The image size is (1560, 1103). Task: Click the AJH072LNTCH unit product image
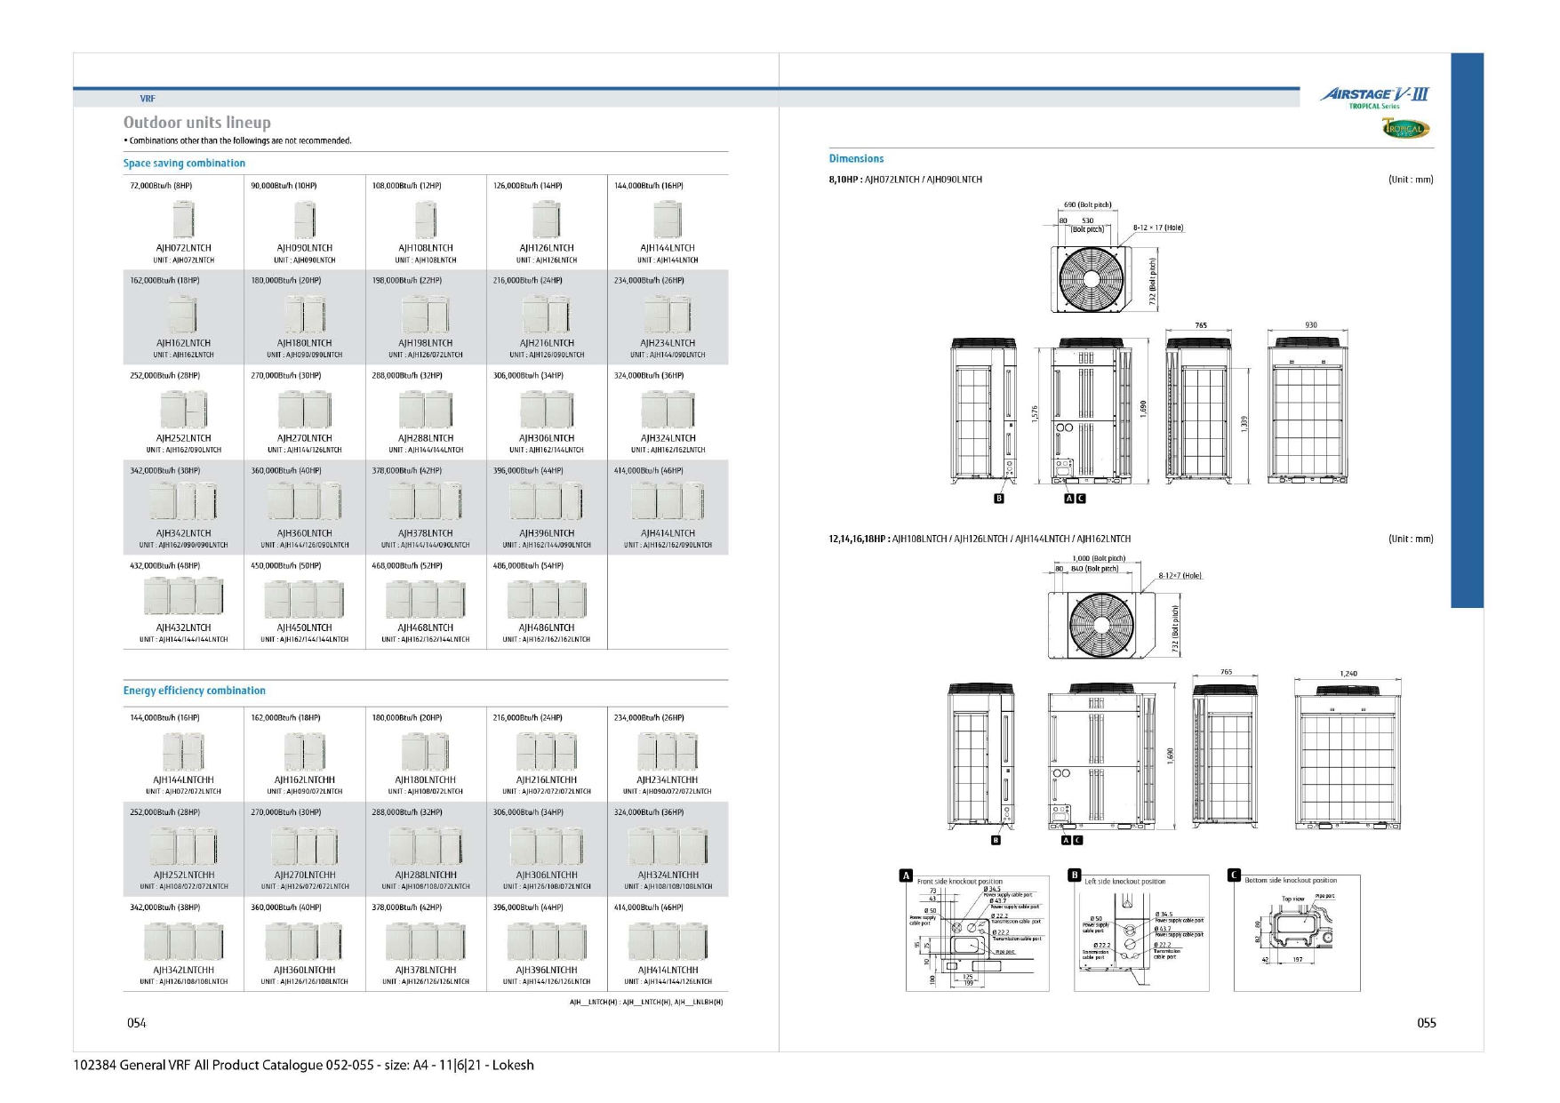183,220
